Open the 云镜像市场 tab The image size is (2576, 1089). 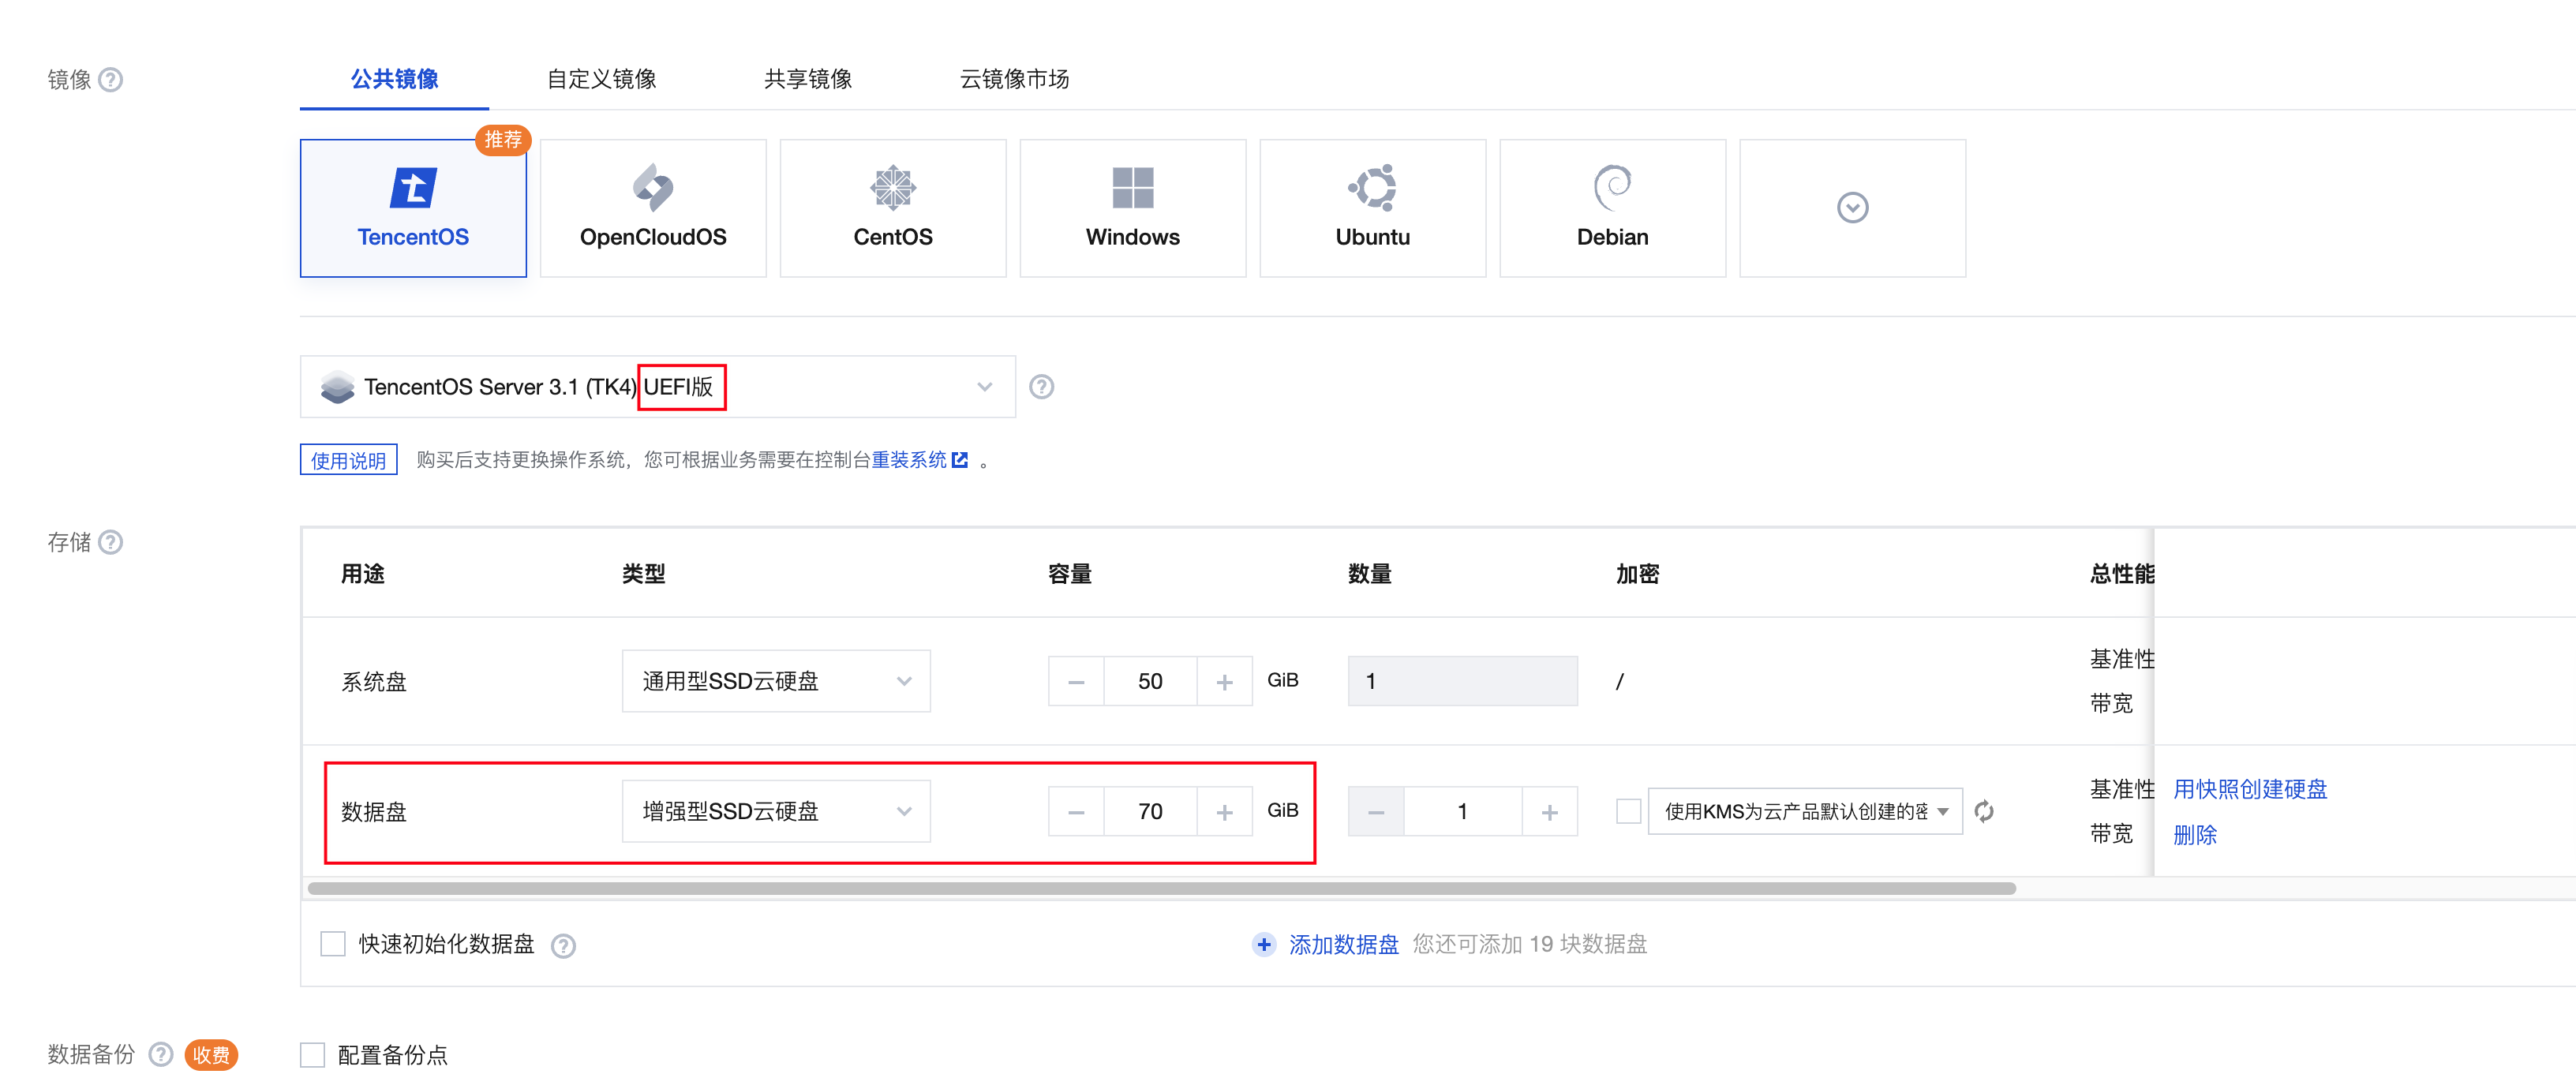click(1014, 79)
